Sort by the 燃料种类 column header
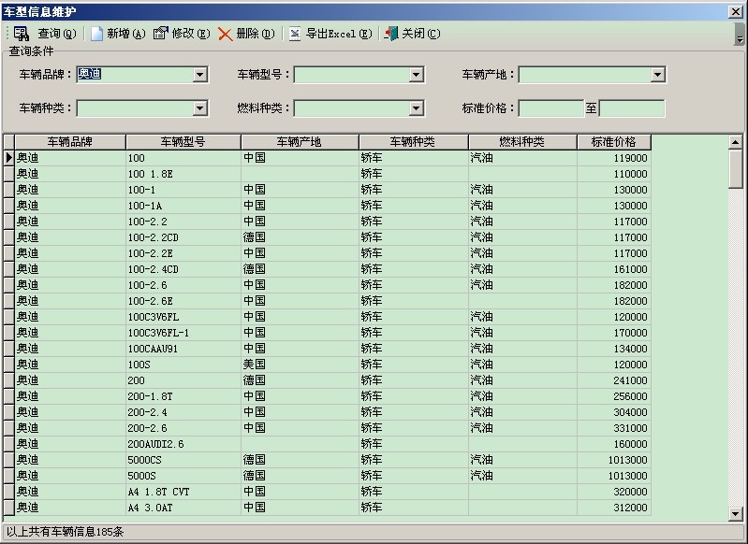 pyautogui.click(x=522, y=142)
